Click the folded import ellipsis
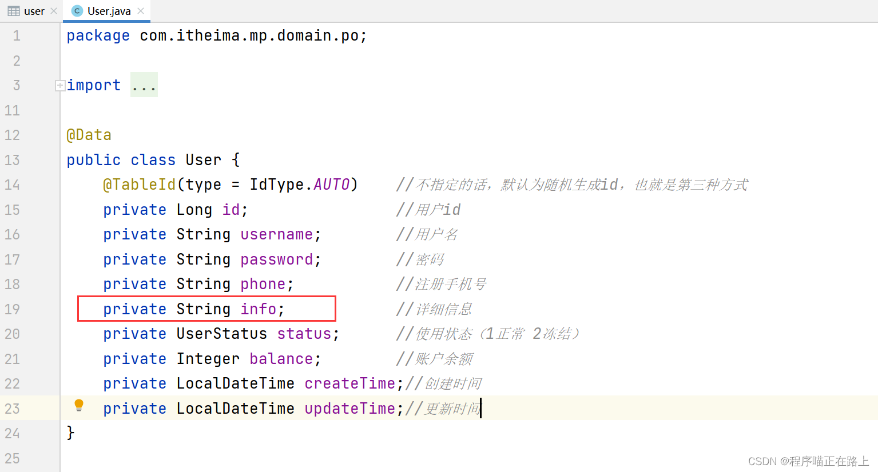 coord(144,85)
